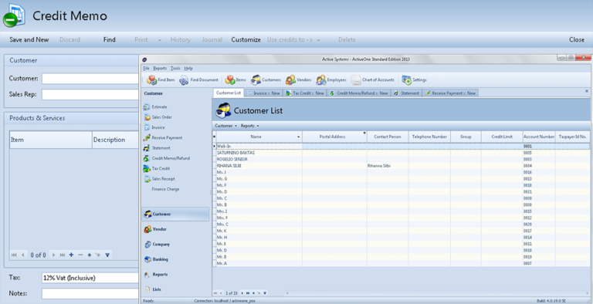
Task: Expand the Use credits to dropdown arrow
Action: coord(318,40)
